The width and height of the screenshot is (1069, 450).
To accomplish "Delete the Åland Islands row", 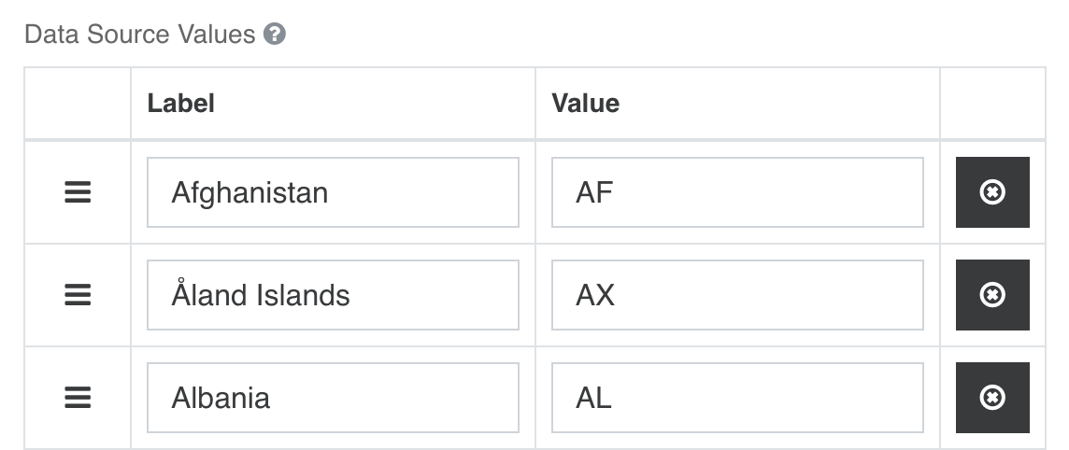I will click(992, 295).
